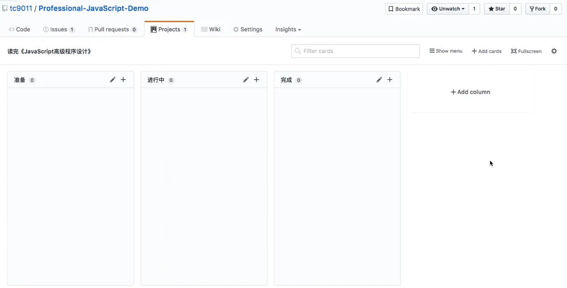Viewport: 567px width, 288px height.
Task: Star this repository
Action: tap(497, 9)
